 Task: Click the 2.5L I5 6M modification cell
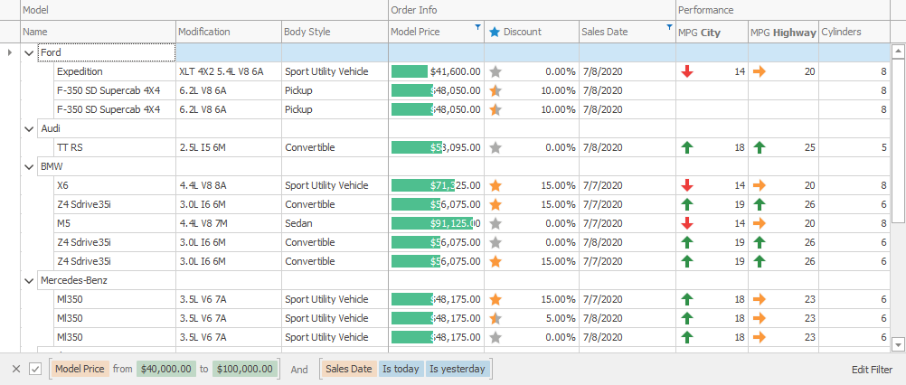point(229,148)
